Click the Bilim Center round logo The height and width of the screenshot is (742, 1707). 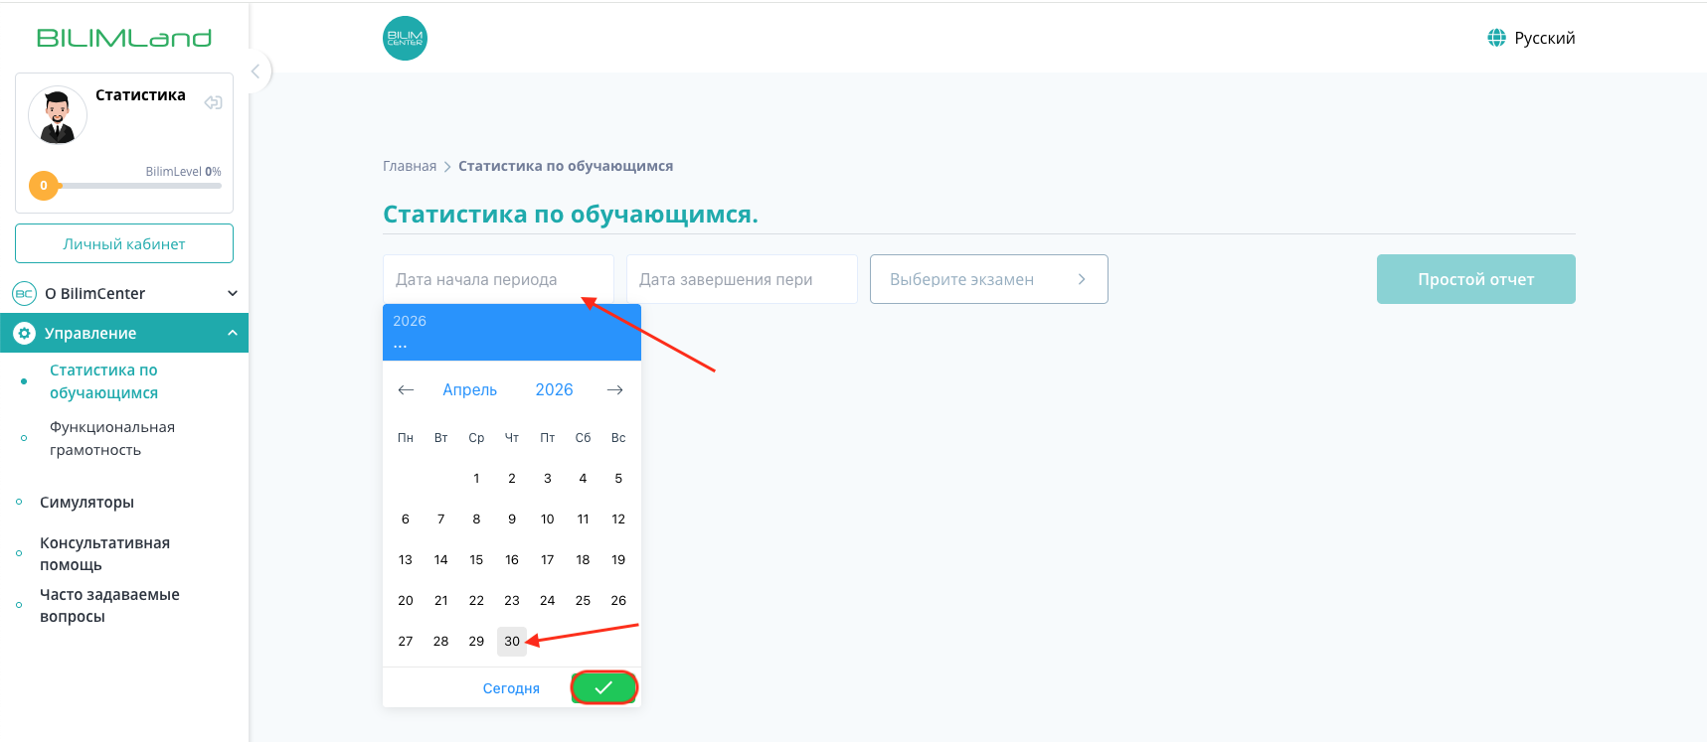tap(405, 38)
